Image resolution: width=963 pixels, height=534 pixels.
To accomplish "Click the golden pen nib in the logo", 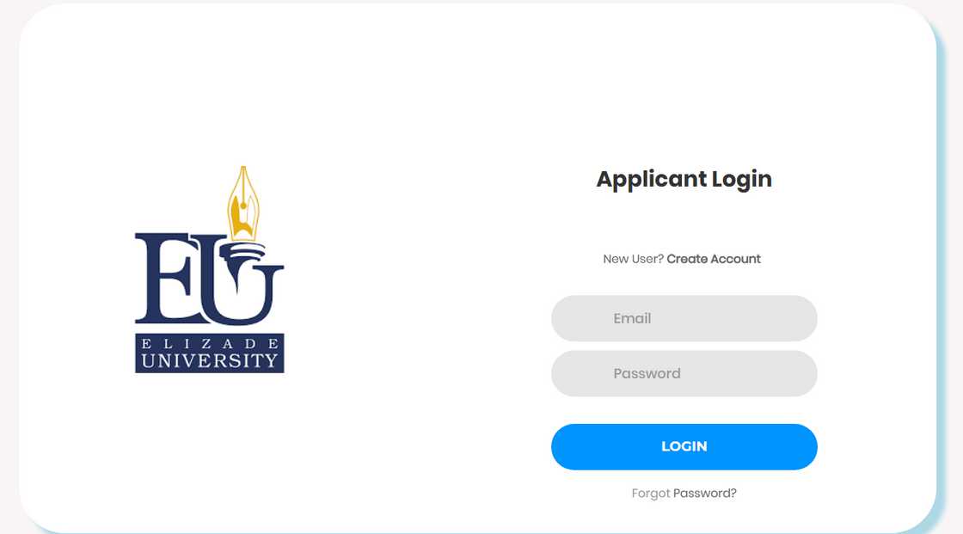I will coord(243,204).
